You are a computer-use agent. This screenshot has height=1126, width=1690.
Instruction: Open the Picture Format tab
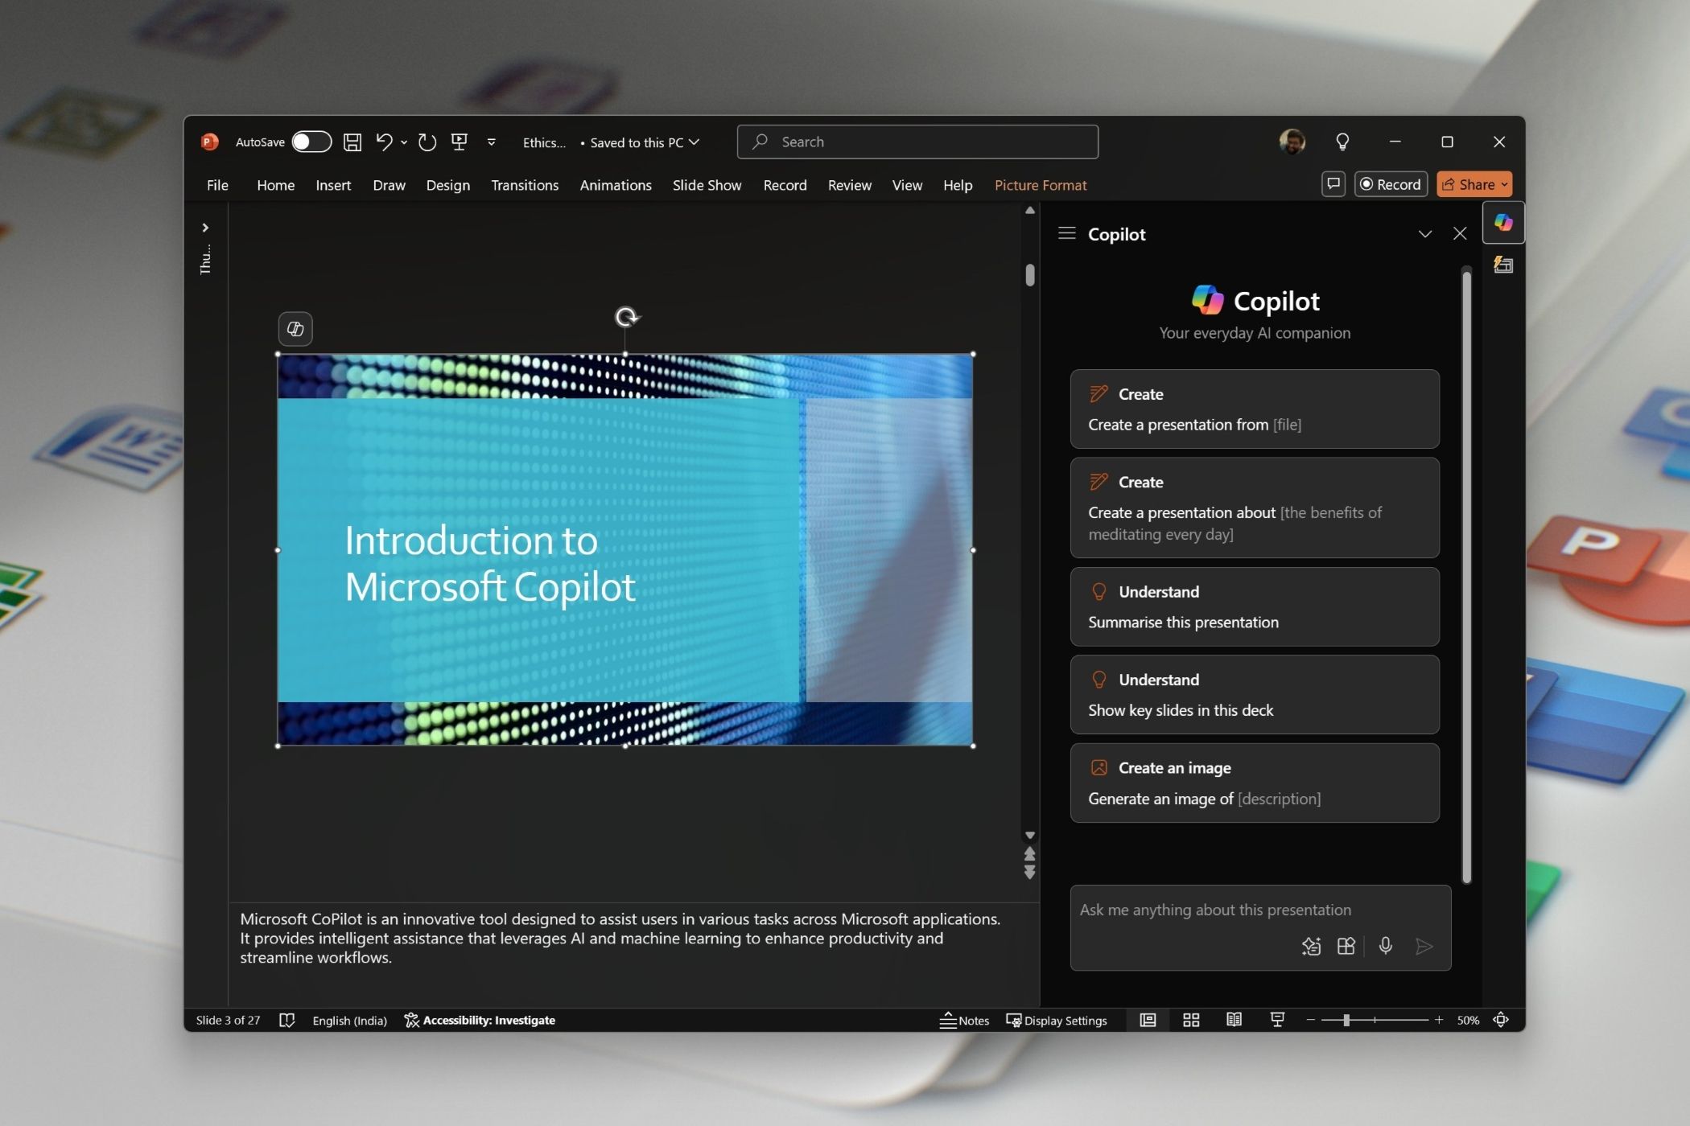[1040, 185]
